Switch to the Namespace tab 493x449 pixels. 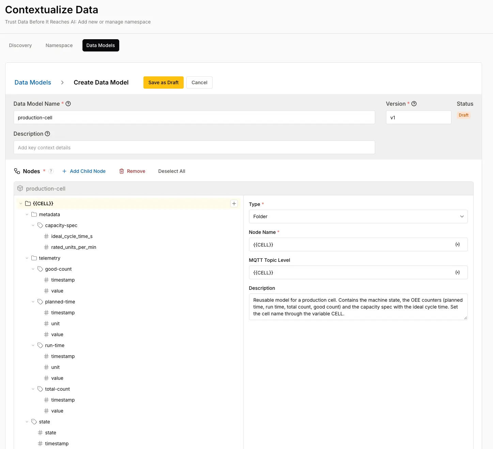[x=59, y=45]
